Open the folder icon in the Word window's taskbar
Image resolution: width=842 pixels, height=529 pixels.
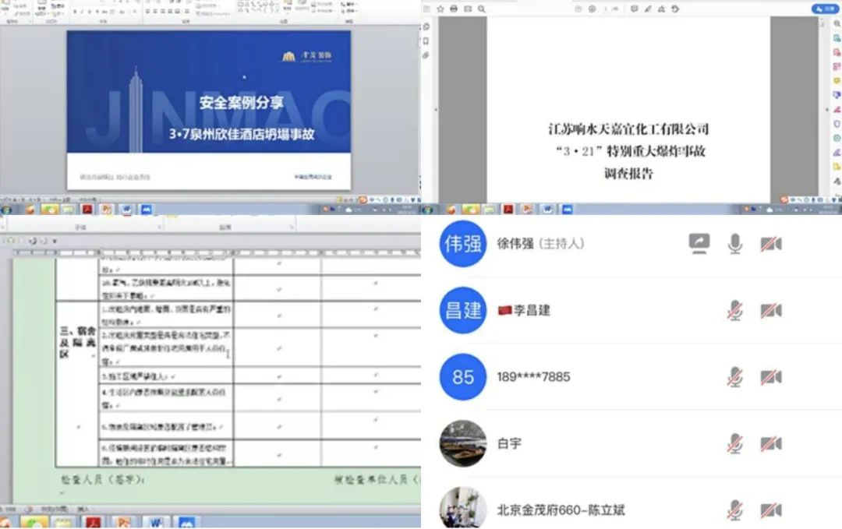[63, 523]
